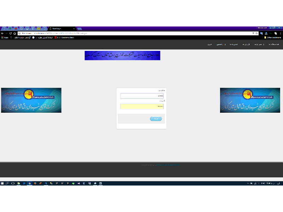Open the link in the page footer

point(168,165)
